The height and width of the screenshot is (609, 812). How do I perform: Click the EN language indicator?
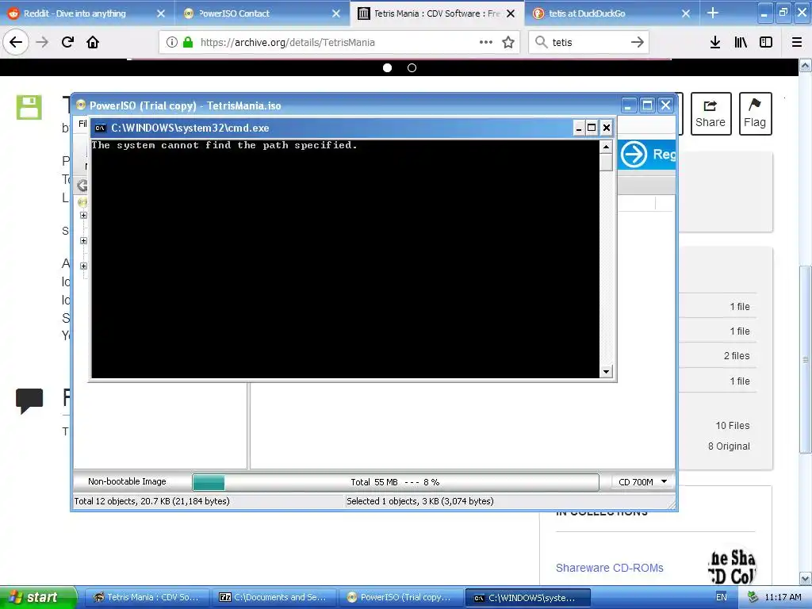722,597
